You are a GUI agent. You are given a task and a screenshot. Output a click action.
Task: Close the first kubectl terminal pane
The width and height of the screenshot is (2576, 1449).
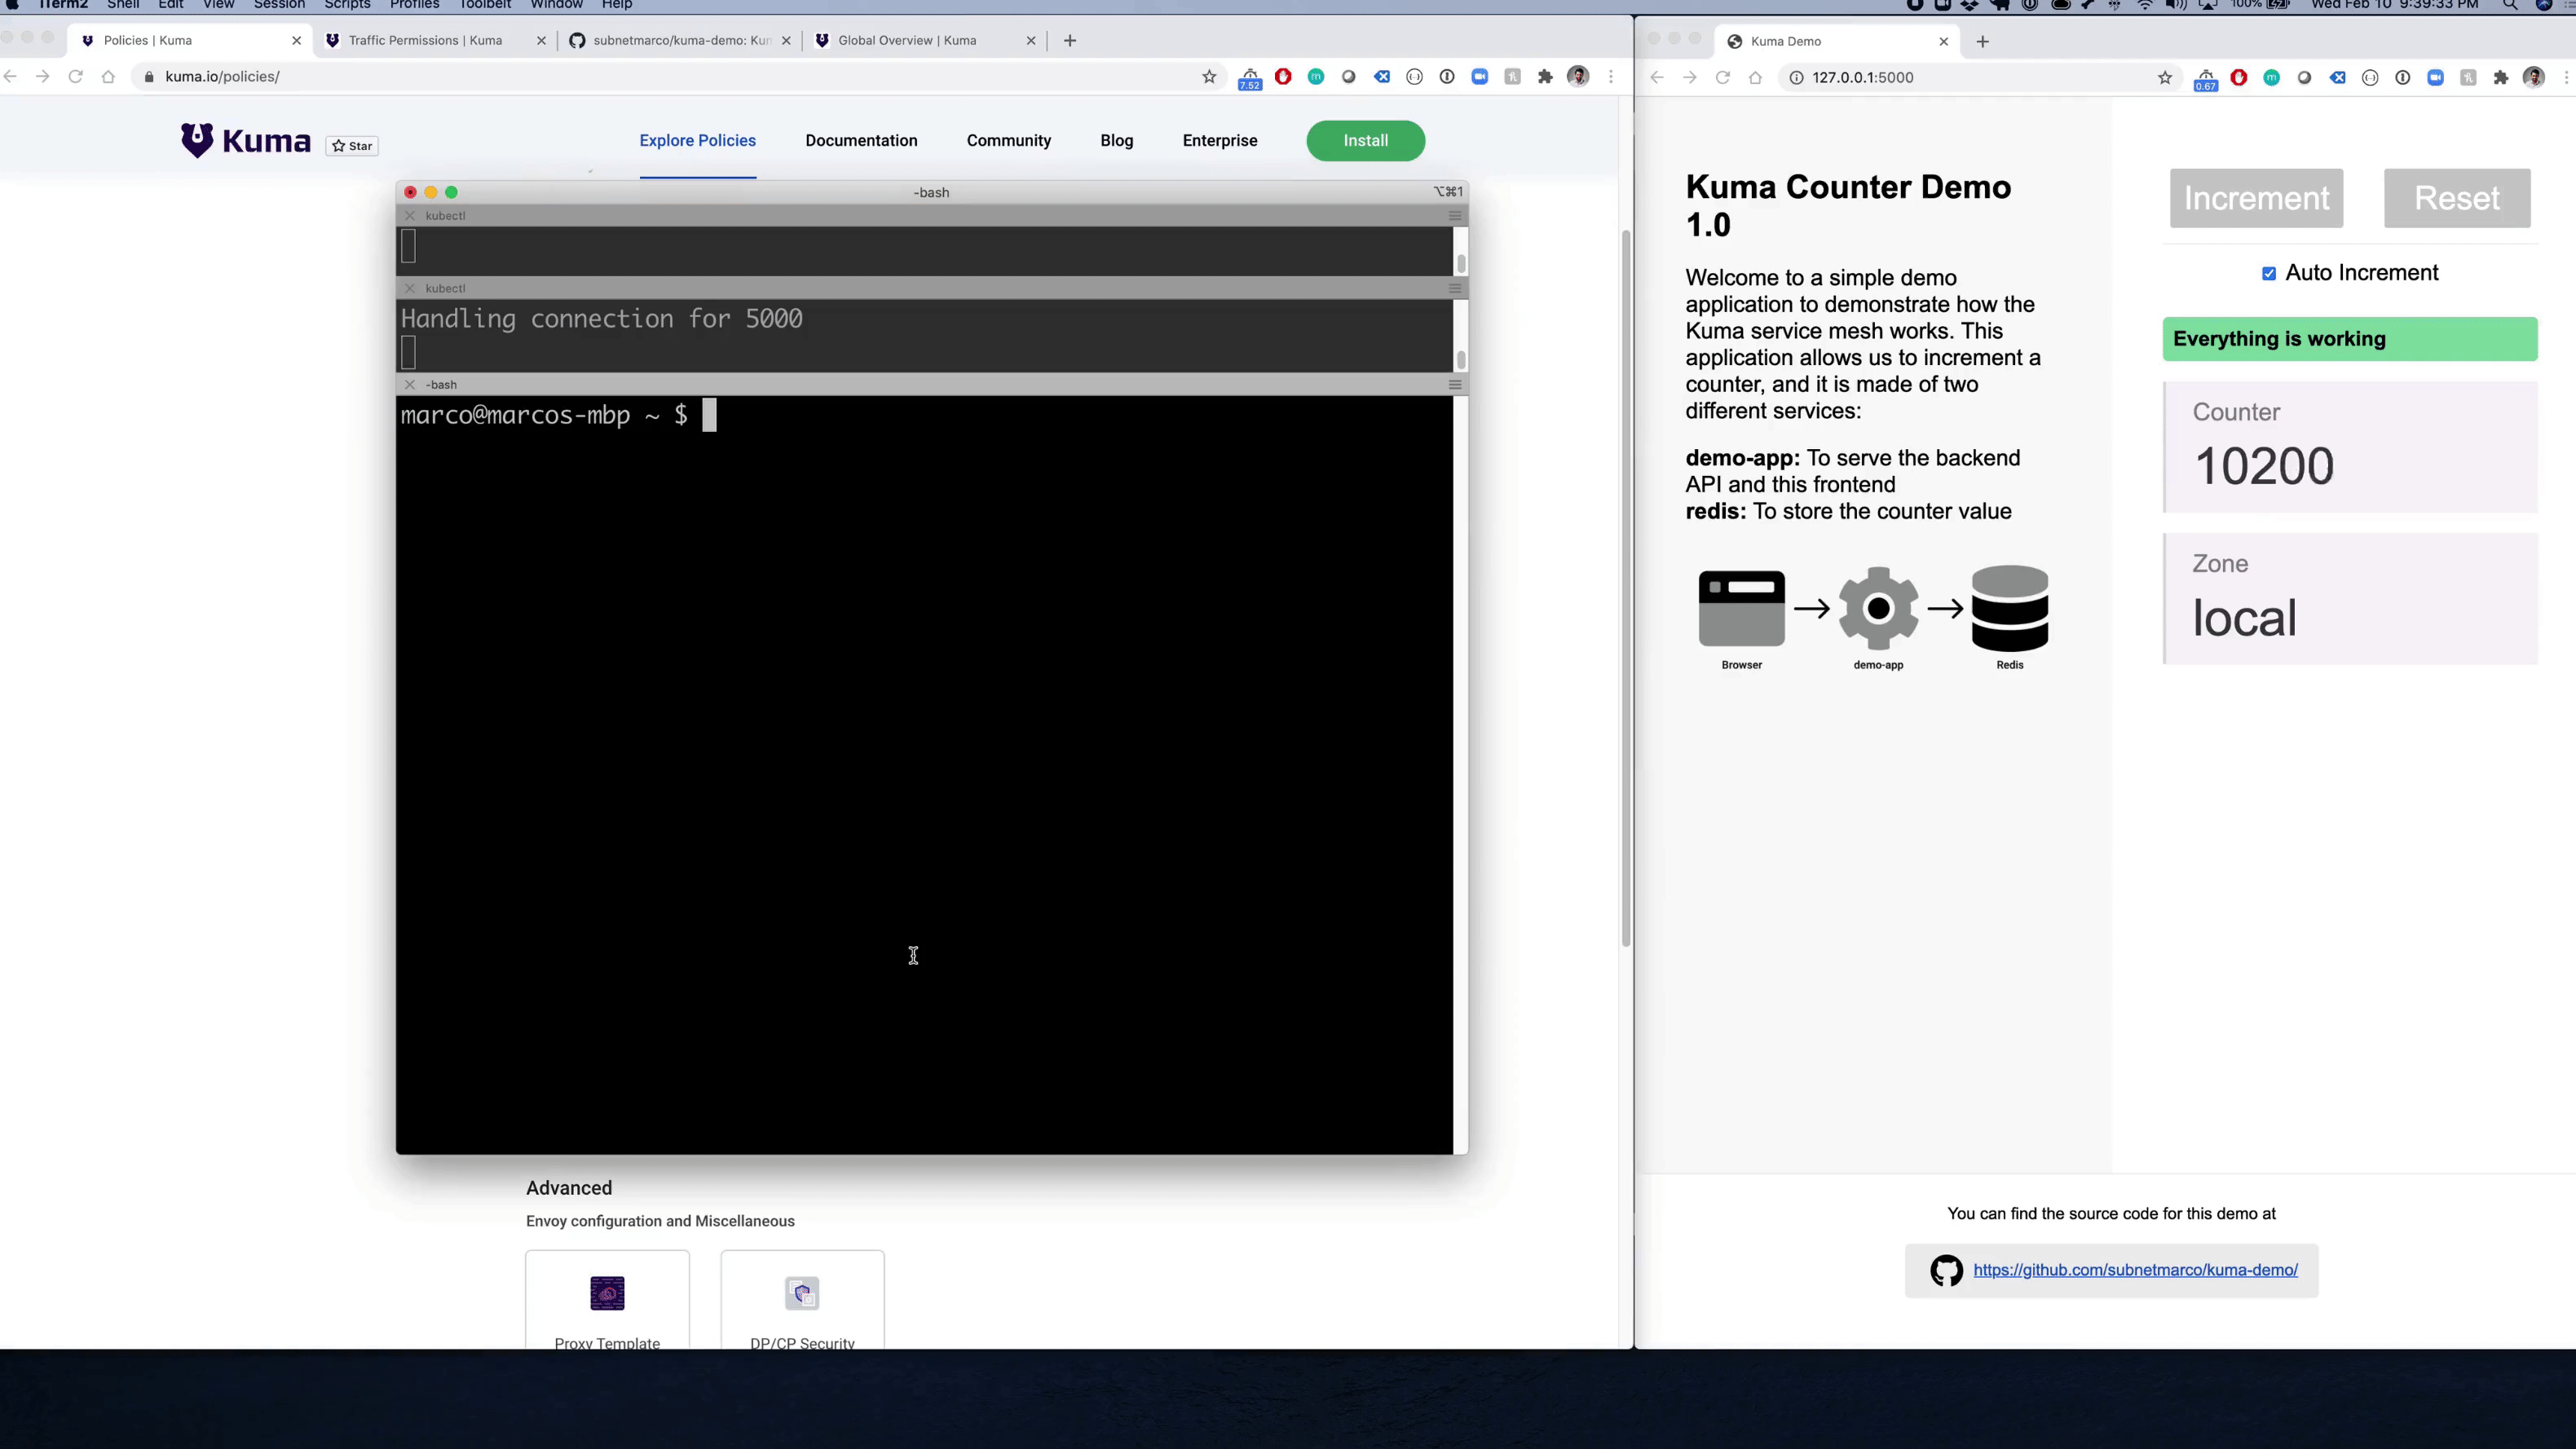pyautogui.click(x=409, y=216)
